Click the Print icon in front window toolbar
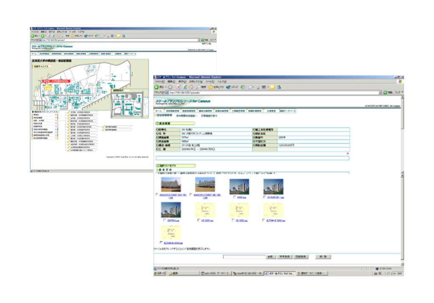Viewport: 434px width, 303px height. coord(257,87)
